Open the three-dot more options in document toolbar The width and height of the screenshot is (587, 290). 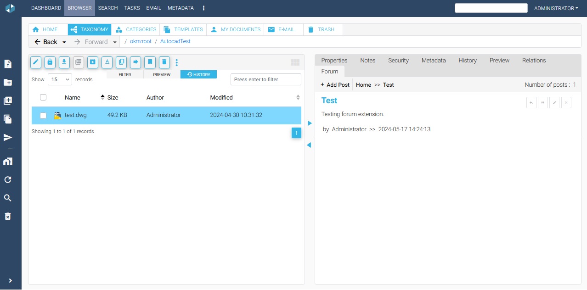pos(177,62)
